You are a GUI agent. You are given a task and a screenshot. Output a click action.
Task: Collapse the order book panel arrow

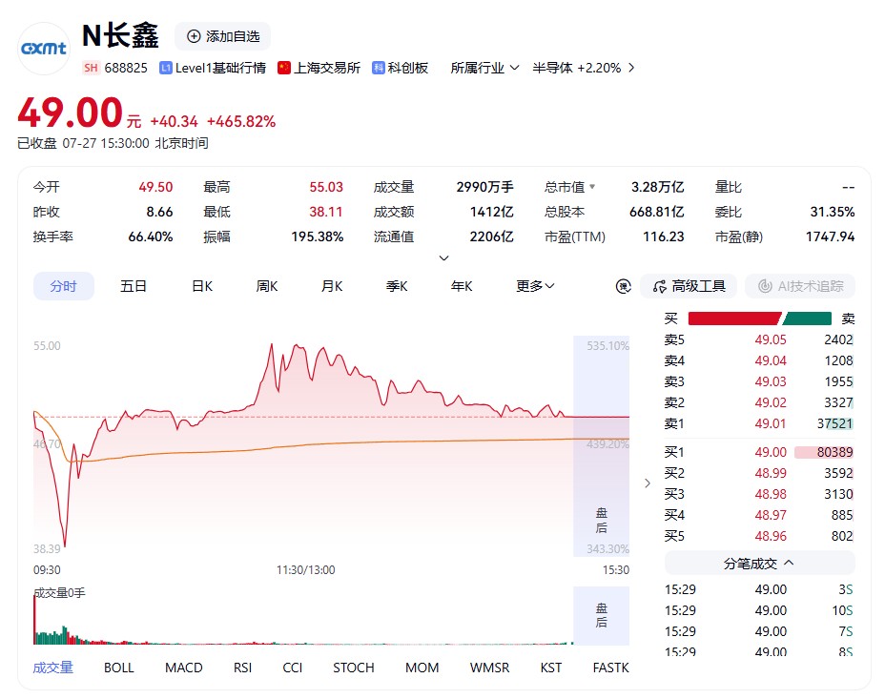[x=648, y=483]
